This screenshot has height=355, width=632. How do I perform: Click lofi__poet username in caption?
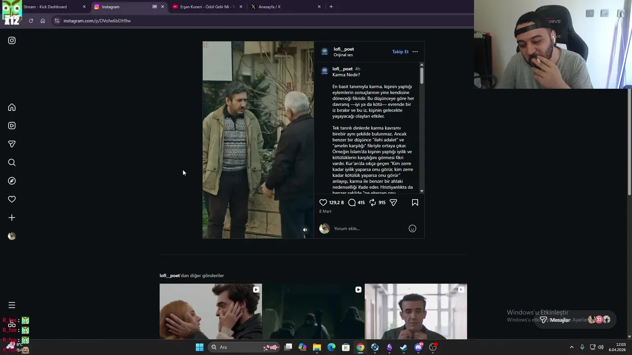click(342, 69)
